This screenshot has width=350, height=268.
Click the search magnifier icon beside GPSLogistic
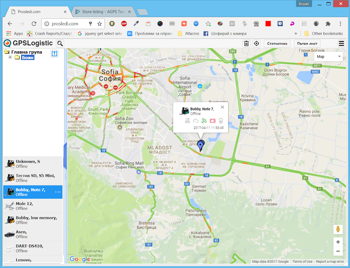60,43
